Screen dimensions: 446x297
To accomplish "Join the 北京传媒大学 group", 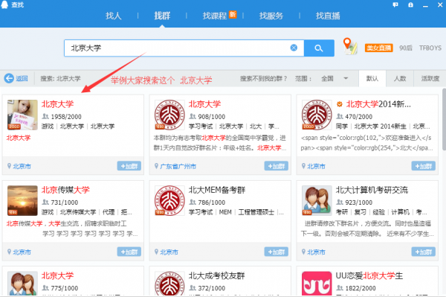I will tap(129, 252).
